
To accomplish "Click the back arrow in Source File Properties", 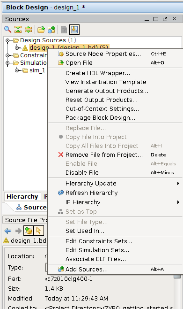I will [x=7, y=231].
